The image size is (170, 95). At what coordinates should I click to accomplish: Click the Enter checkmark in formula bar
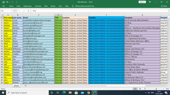click(x=24, y=11)
